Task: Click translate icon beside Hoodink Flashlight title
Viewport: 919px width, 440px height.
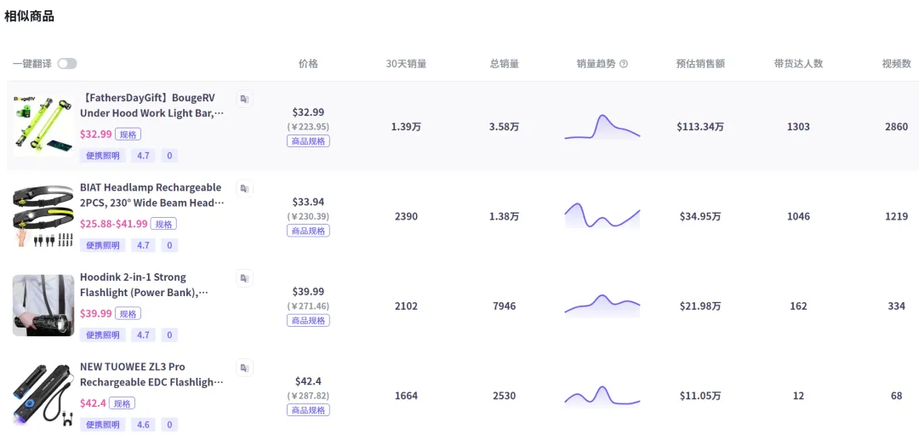Action: (244, 278)
